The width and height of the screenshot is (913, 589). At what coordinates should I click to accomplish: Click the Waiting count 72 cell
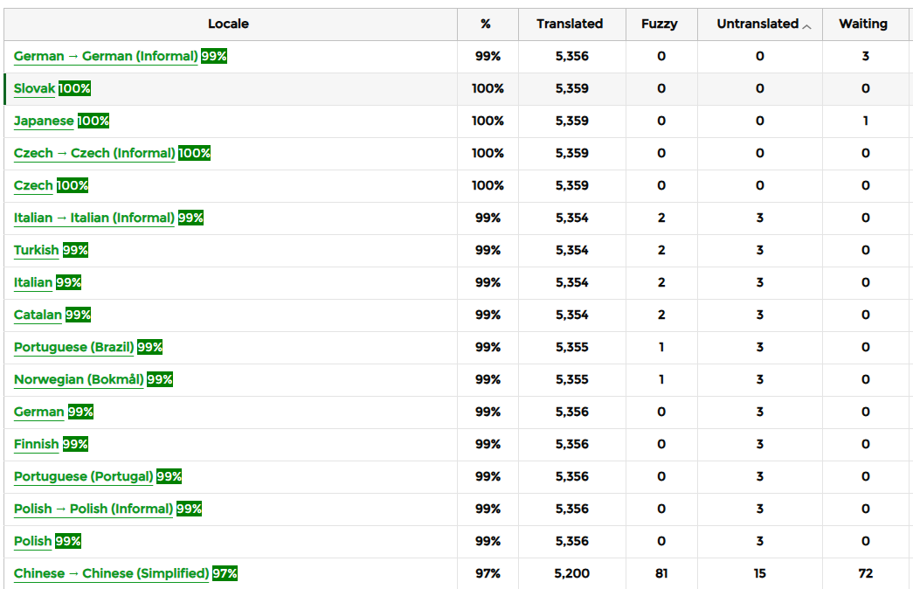pyautogui.click(x=865, y=574)
